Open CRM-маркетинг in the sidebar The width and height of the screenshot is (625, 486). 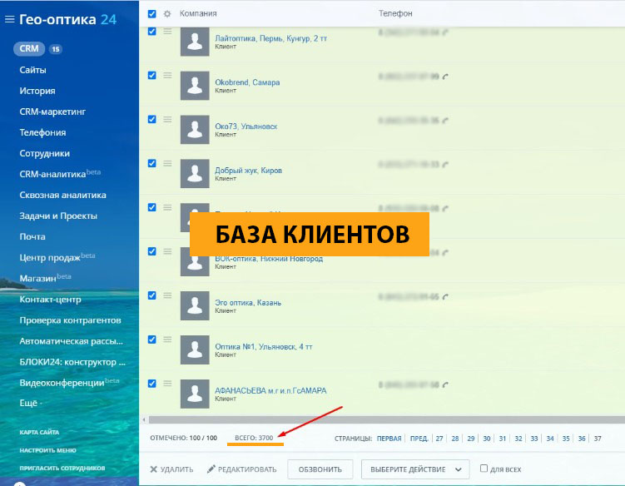click(52, 112)
